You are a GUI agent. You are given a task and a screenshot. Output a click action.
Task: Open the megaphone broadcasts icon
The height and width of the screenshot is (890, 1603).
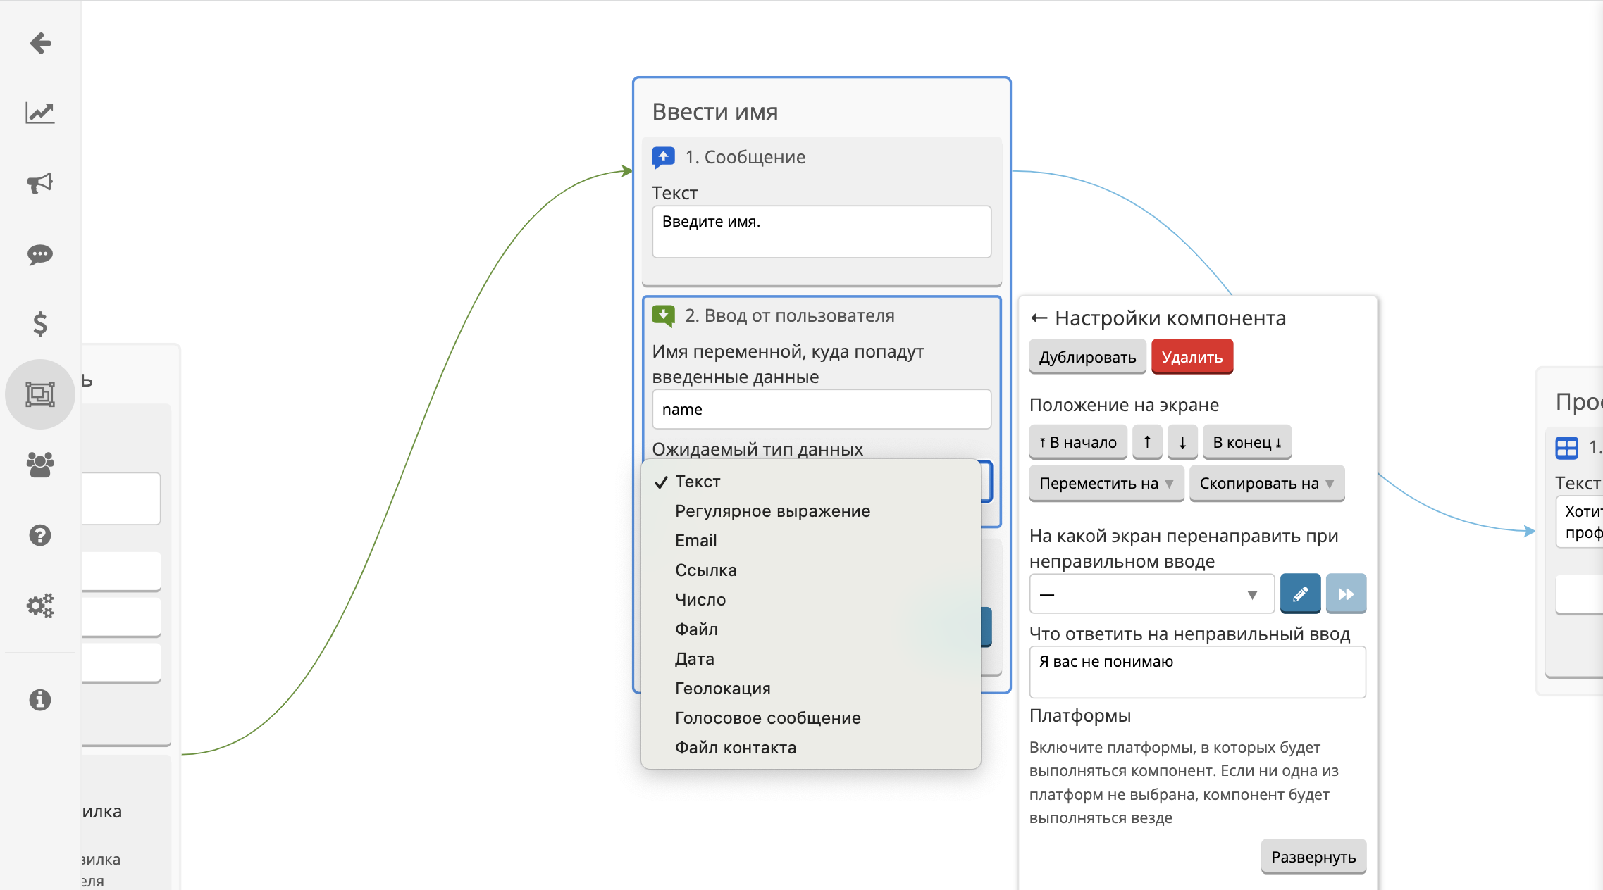point(40,183)
